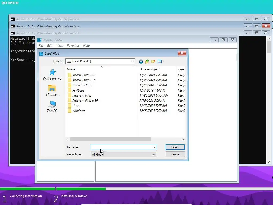273x205 pixels.
Task: Click the Cancel button
Action: point(175,154)
